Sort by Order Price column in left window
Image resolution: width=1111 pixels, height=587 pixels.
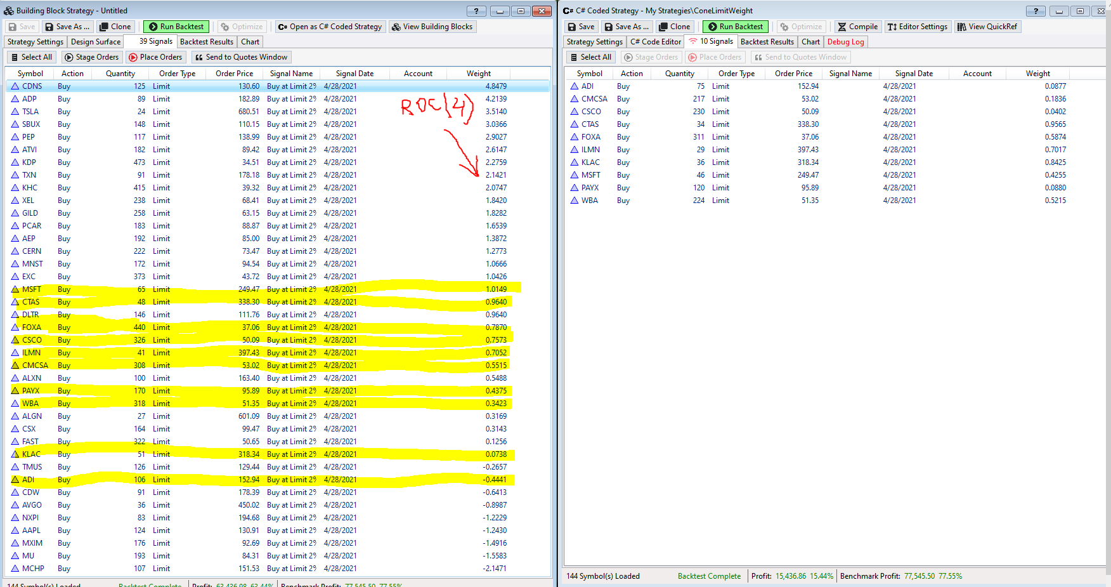(x=234, y=74)
